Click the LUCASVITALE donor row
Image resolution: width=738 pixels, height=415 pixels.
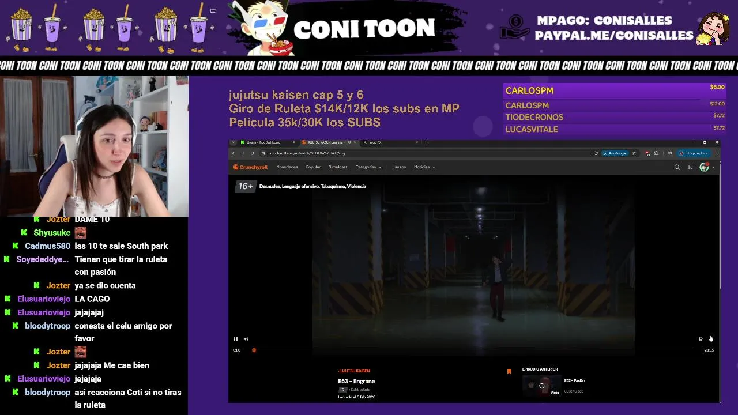coord(615,129)
